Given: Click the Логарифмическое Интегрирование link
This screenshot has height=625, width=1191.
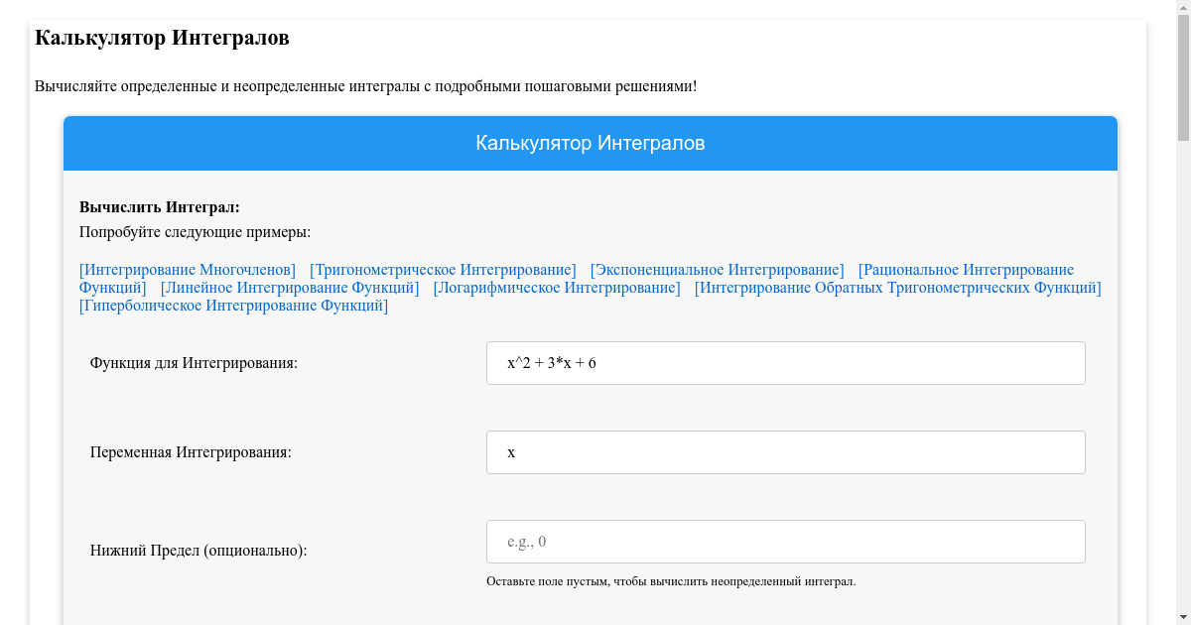Looking at the screenshot, I should click(x=557, y=288).
